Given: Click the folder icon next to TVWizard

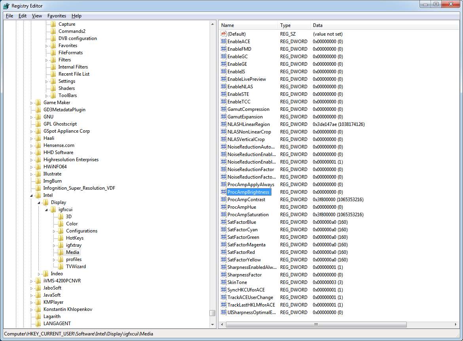Looking at the screenshot, I should [x=61, y=266].
